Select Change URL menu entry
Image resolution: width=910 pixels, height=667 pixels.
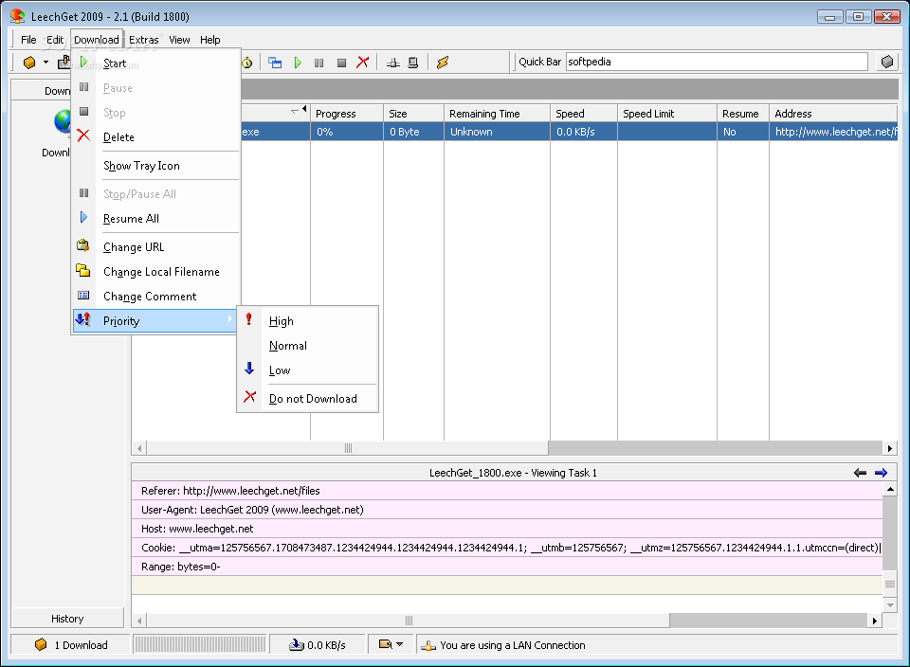point(156,246)
